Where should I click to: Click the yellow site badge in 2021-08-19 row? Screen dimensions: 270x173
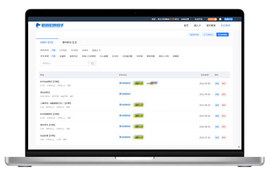coord(139,105)
